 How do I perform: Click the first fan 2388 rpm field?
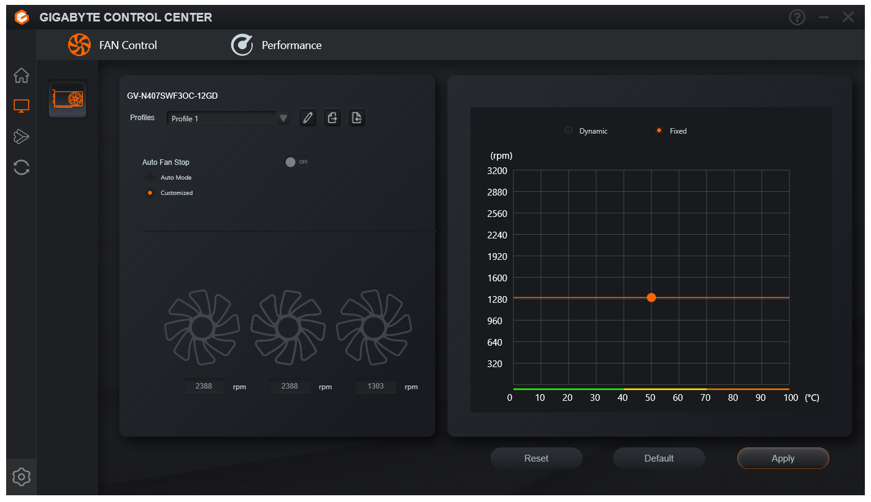point(204,386)
